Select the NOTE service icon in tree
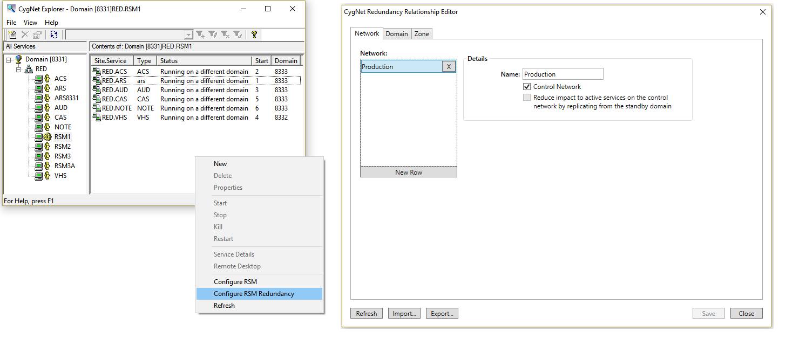 point(43,127)
